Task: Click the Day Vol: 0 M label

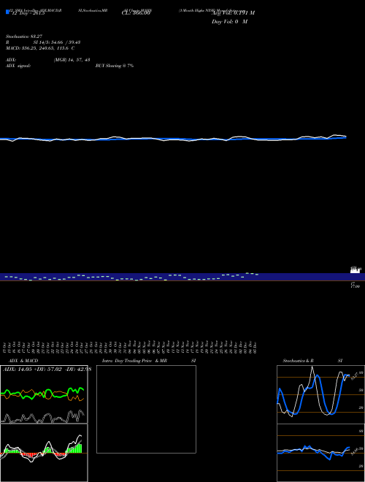Action: (x=229, y=22)
